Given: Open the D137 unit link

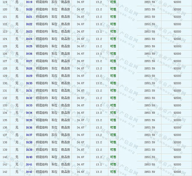Looking at the screenshot, I should pos(29,135).
